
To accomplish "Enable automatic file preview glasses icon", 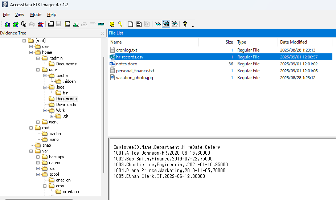I will pos(158,24).
